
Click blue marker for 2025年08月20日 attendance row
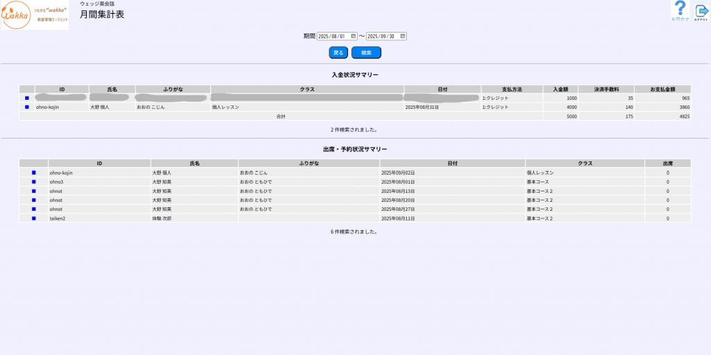pyautogui.click(x=33, y=200)
